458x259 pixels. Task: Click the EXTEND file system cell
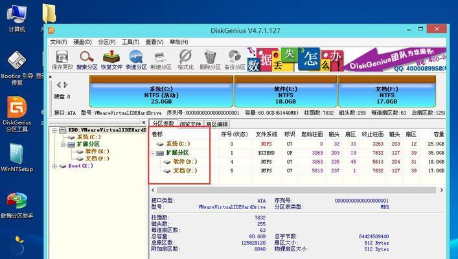266,153
